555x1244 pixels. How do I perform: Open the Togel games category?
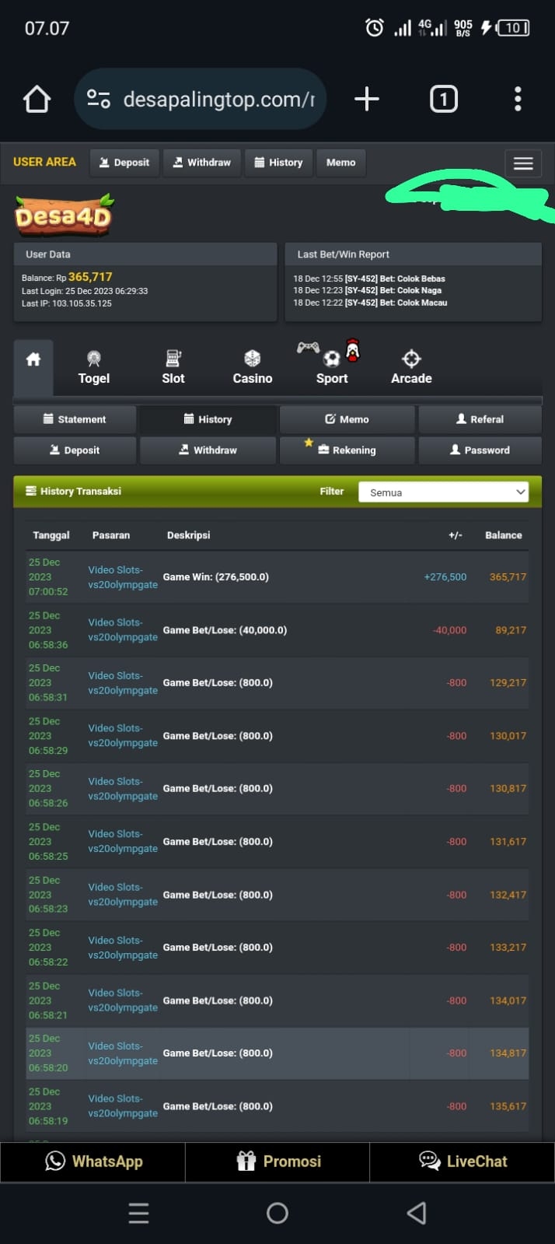[x=94, y=367]
